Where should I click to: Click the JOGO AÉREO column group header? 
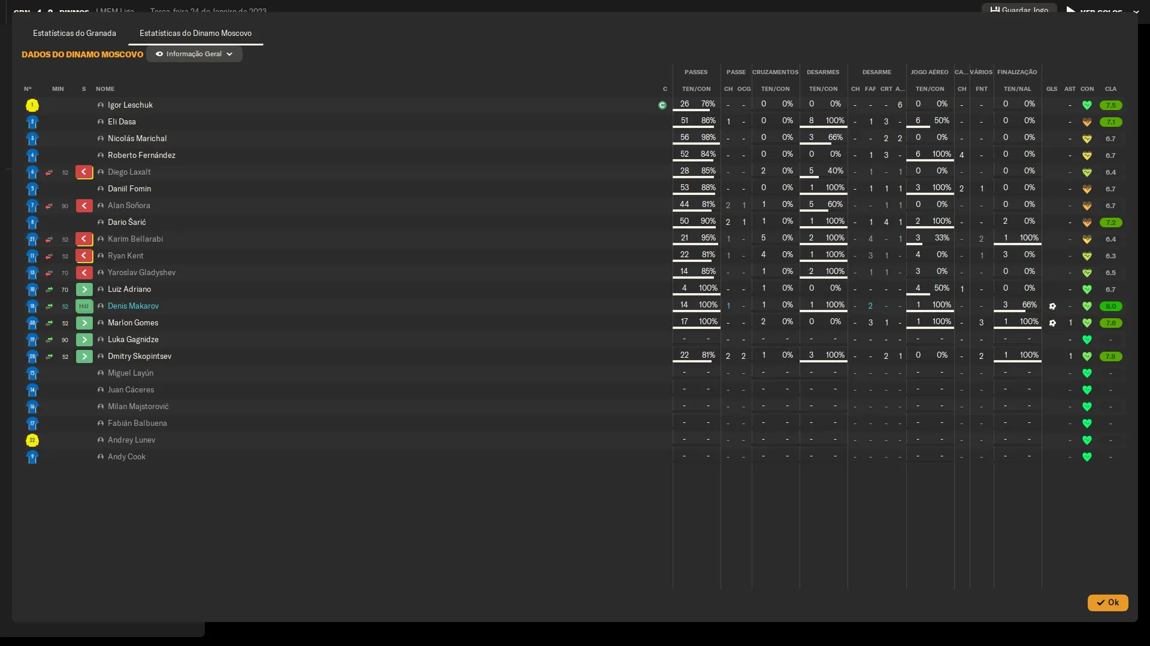point(930,72)
